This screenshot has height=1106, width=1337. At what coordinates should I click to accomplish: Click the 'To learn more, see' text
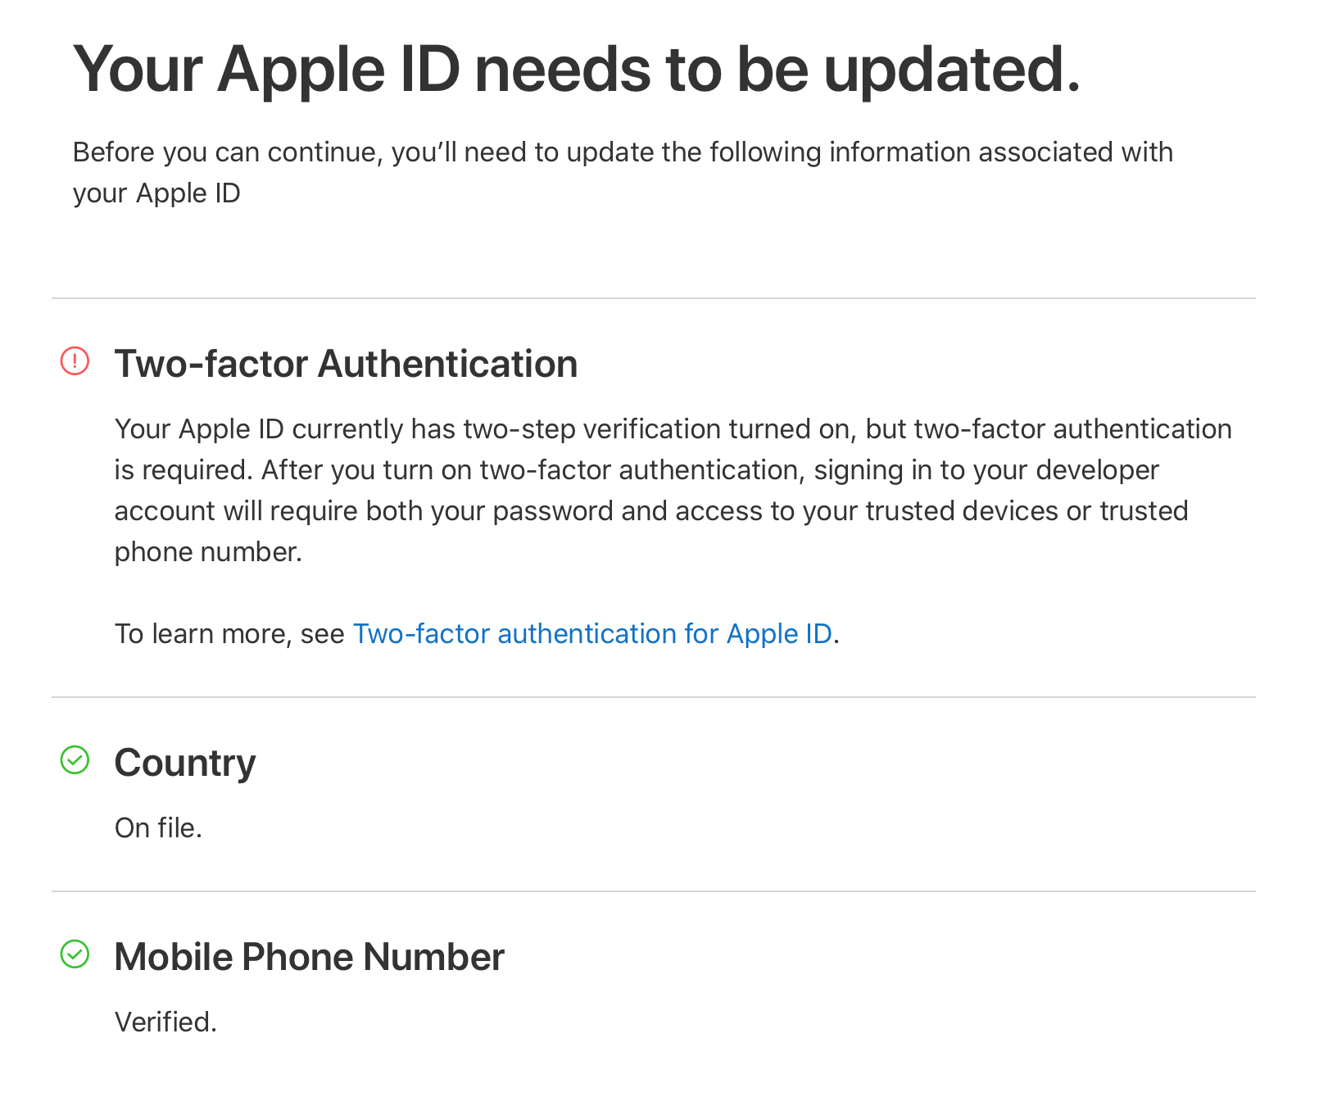(229, 634)
